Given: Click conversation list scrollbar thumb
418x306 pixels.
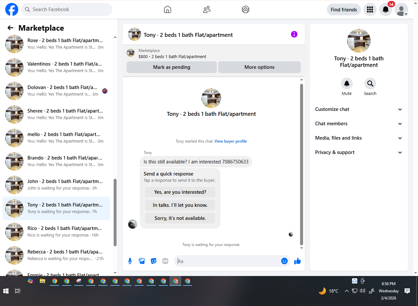Looking at the screenshot, I should coord(115,212).
